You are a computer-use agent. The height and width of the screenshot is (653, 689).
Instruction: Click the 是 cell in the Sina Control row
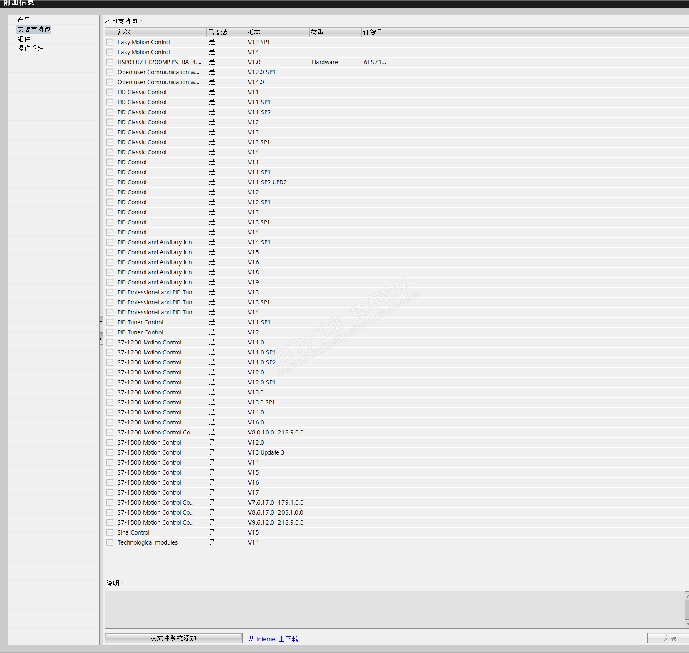[212, 532]
